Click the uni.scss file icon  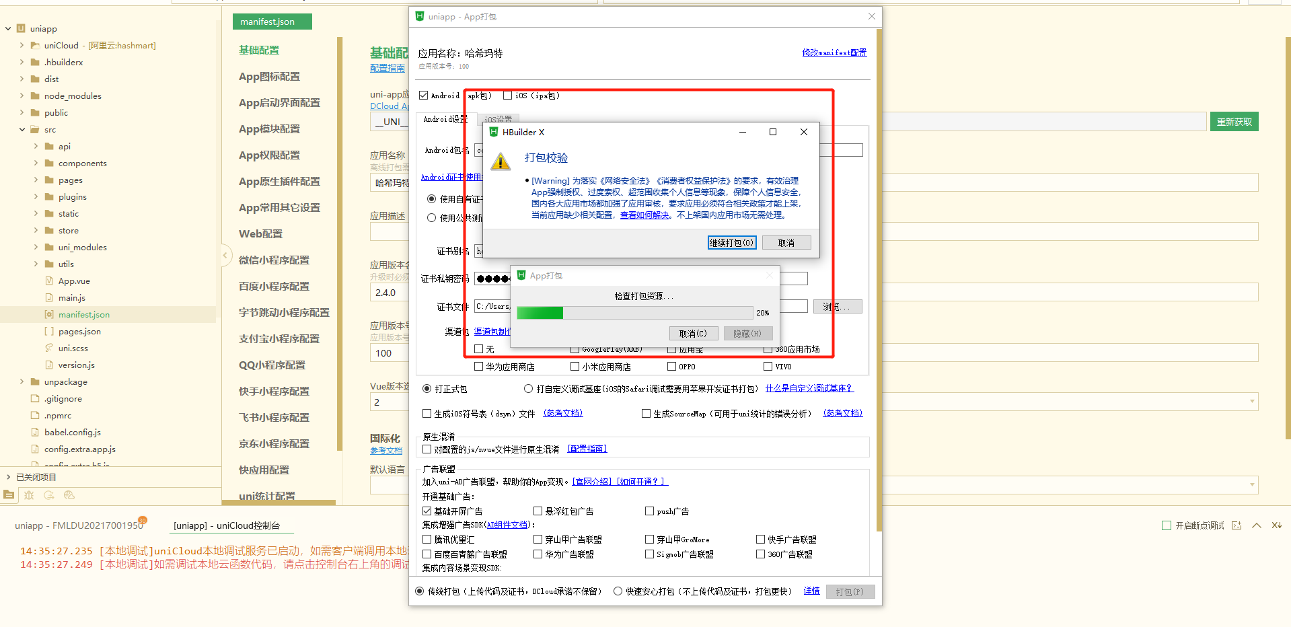pos(49,348)
